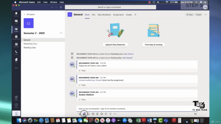Viewport: 221px width, 124px height.
Task: Open the Edit menu
Action: pyautogui.click(x=39, y=2)
